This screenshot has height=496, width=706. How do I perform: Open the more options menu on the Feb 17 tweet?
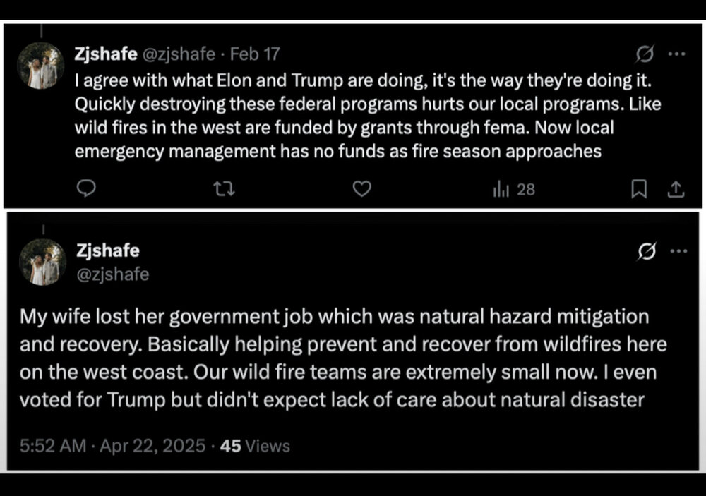point(676,54)
